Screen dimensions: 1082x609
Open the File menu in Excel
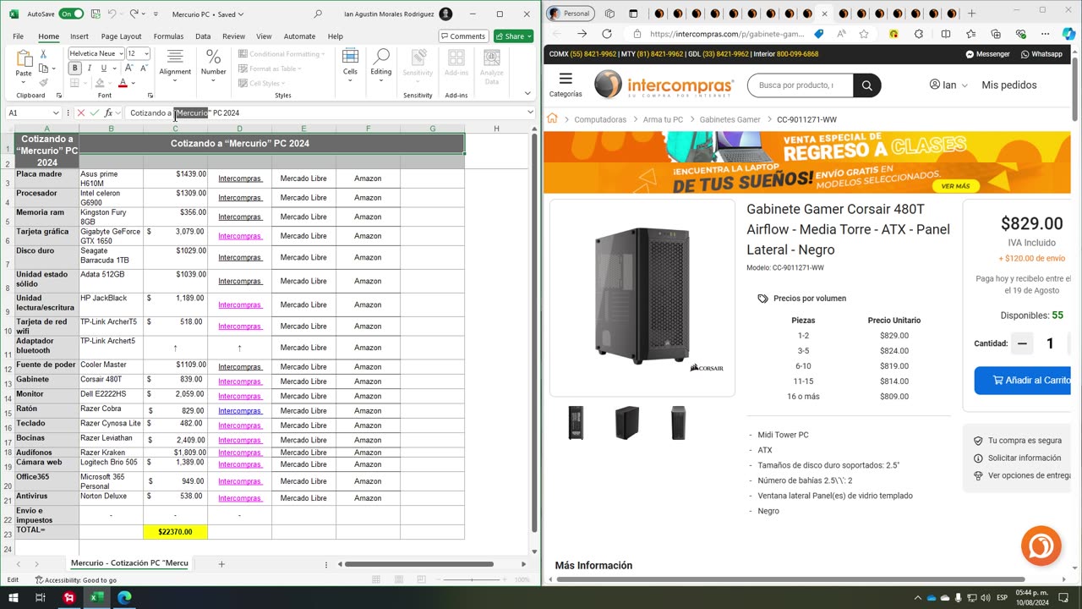pos(18,36)
